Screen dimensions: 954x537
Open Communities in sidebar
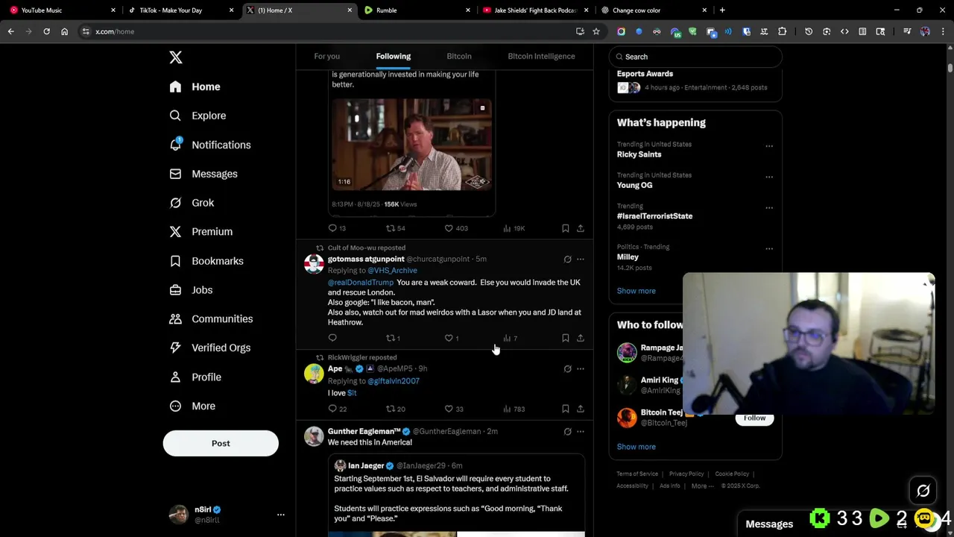(211, 318)
